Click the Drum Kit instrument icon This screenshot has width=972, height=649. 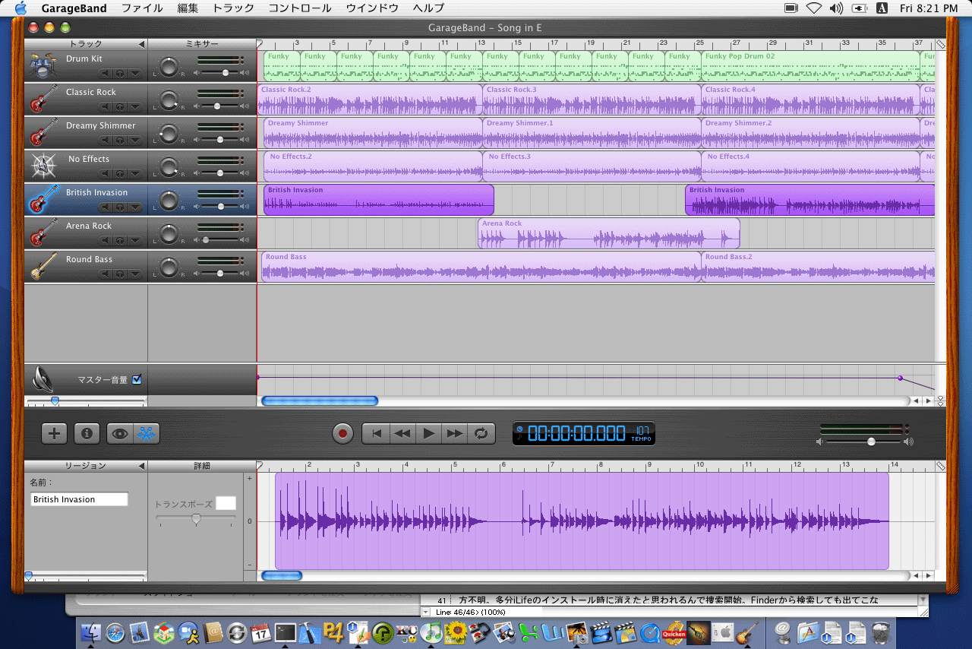(x=43, y=65)
